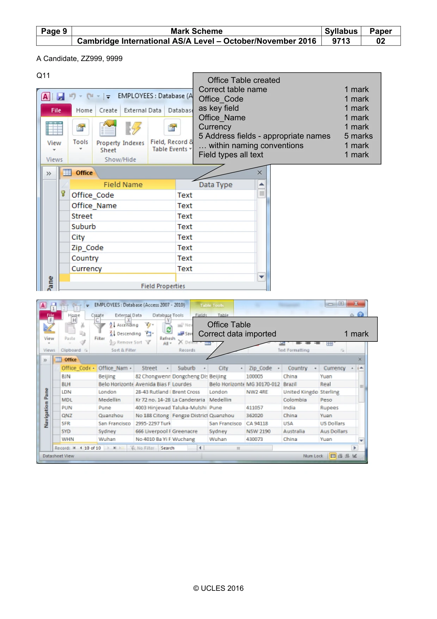Switch to Create tab in the design view window
The image size is (437, 619).
tap(108, 110)
